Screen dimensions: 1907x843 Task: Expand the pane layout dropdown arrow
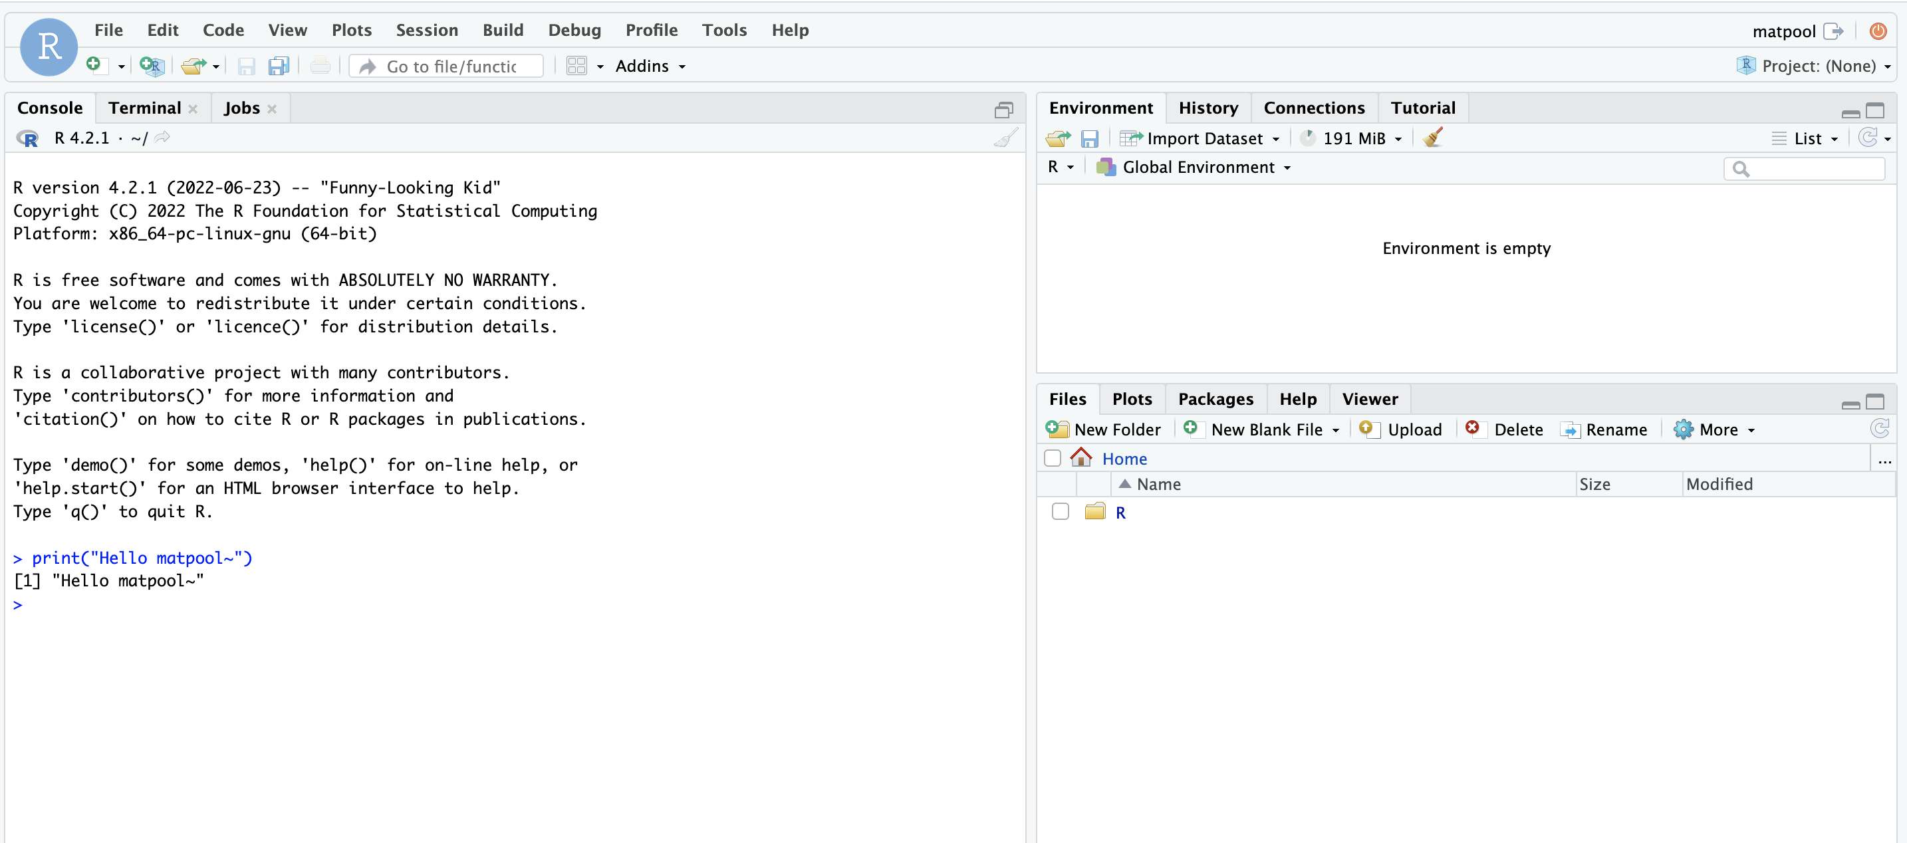coord(600,66)
